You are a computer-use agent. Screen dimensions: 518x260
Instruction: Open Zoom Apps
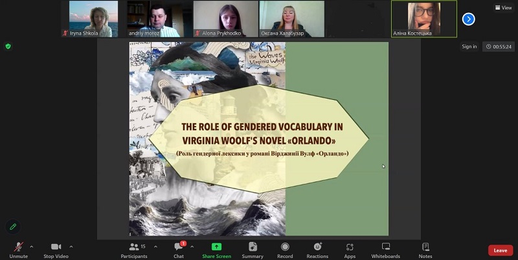tap(350, 250)
